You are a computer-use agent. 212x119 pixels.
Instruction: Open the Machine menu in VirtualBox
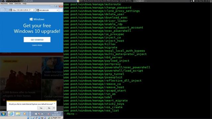click(x=4, y=4)
